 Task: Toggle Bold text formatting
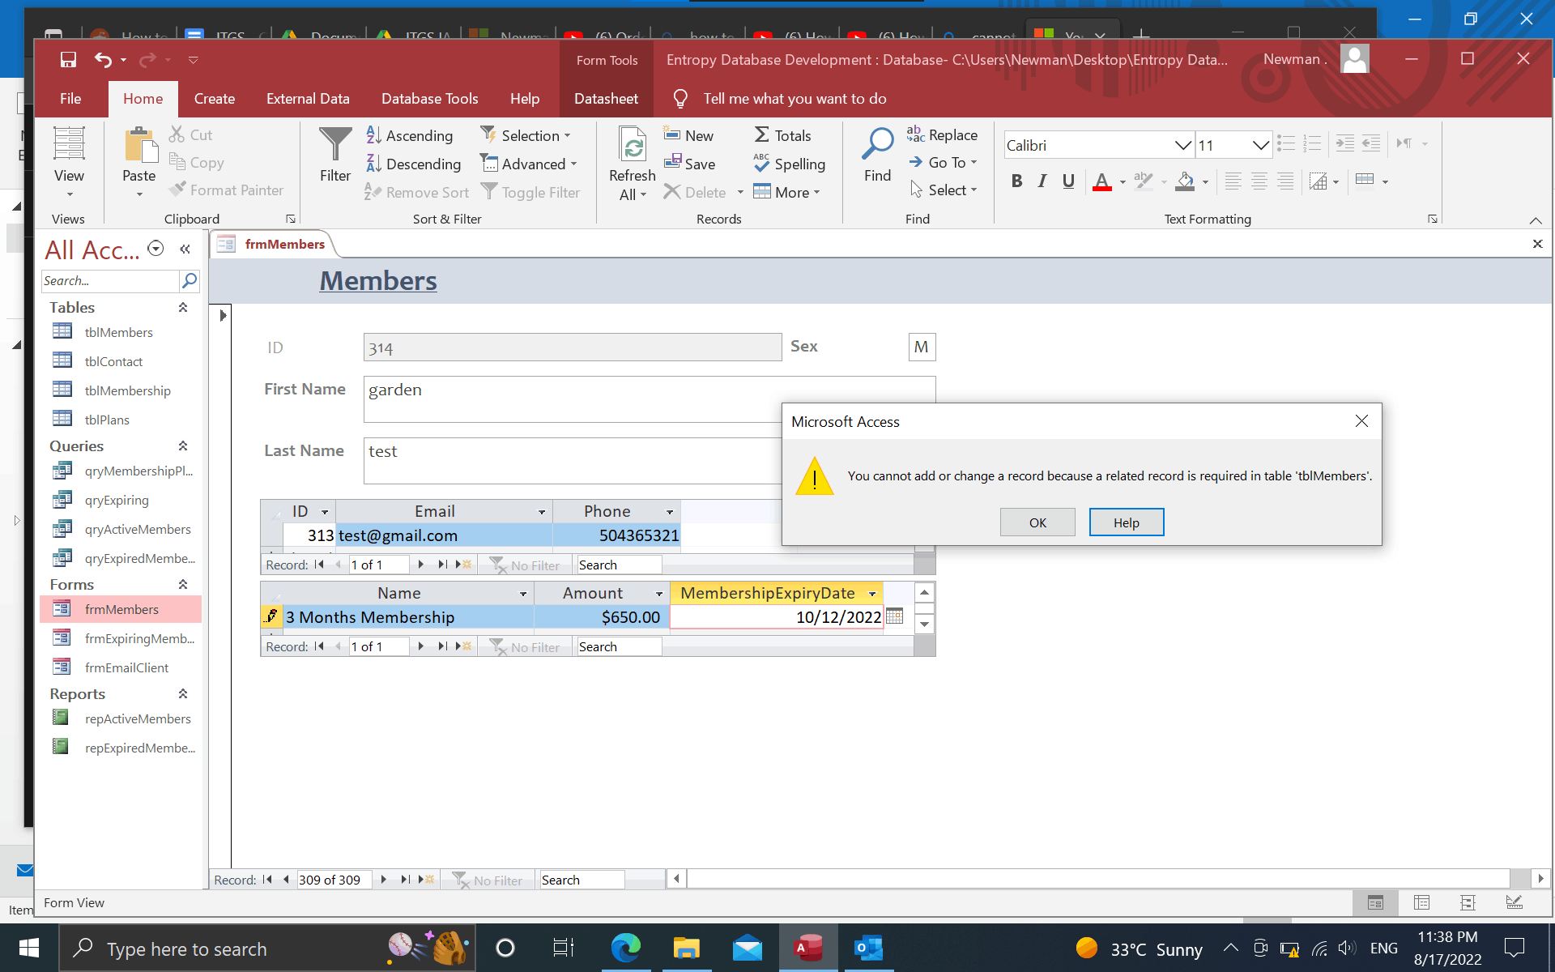click(1016, 181)
